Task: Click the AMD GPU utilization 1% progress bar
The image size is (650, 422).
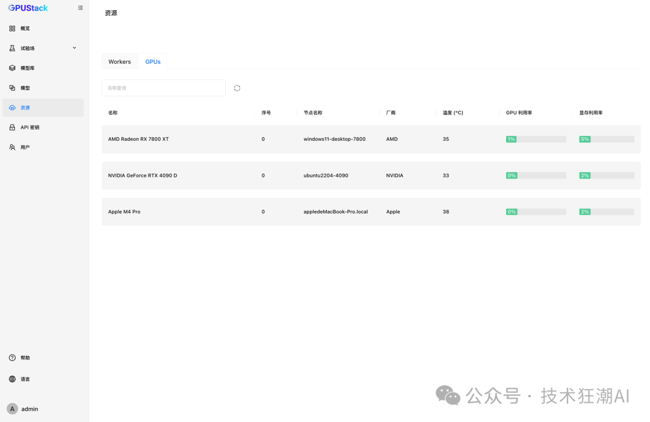Action: tap(536, 139)
